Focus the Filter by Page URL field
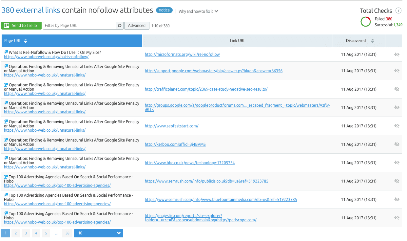This screenshot has width=407, height=241. click(x=80, y=26)
